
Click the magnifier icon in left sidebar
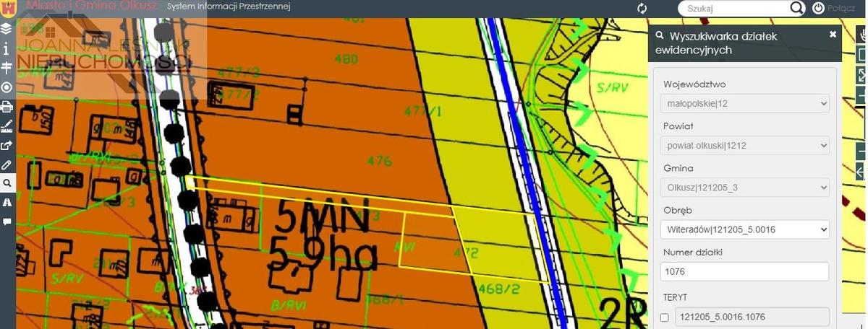[x=7, y=183]
